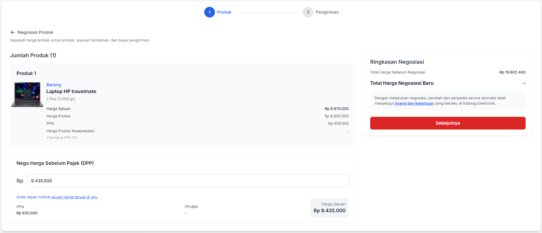This screenshot has height=233, width=542.
Task: Select the step 1 circle indicator
Action: 209,12
